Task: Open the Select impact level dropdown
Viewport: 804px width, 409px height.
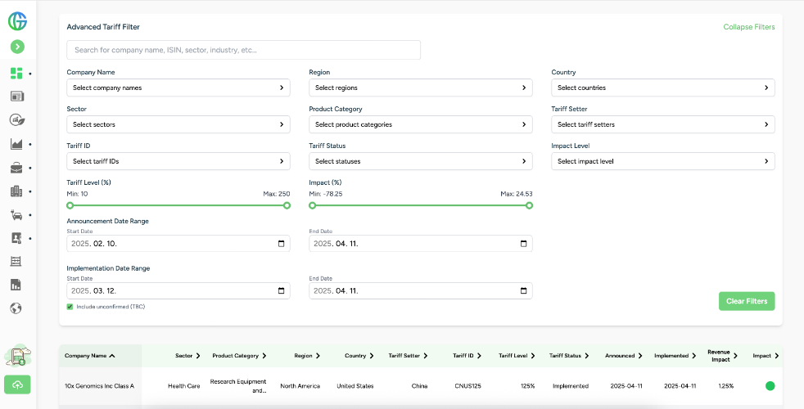Action: pos(662,161)
